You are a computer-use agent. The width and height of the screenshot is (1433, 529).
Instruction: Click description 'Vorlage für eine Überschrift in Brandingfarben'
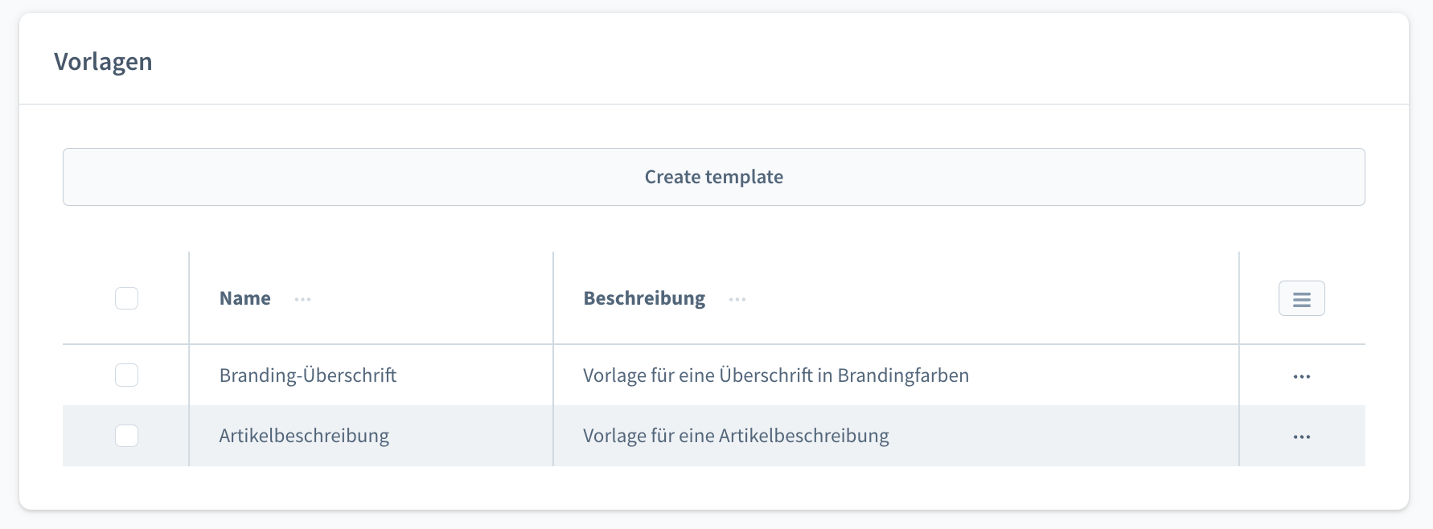[x=775, y=375]
